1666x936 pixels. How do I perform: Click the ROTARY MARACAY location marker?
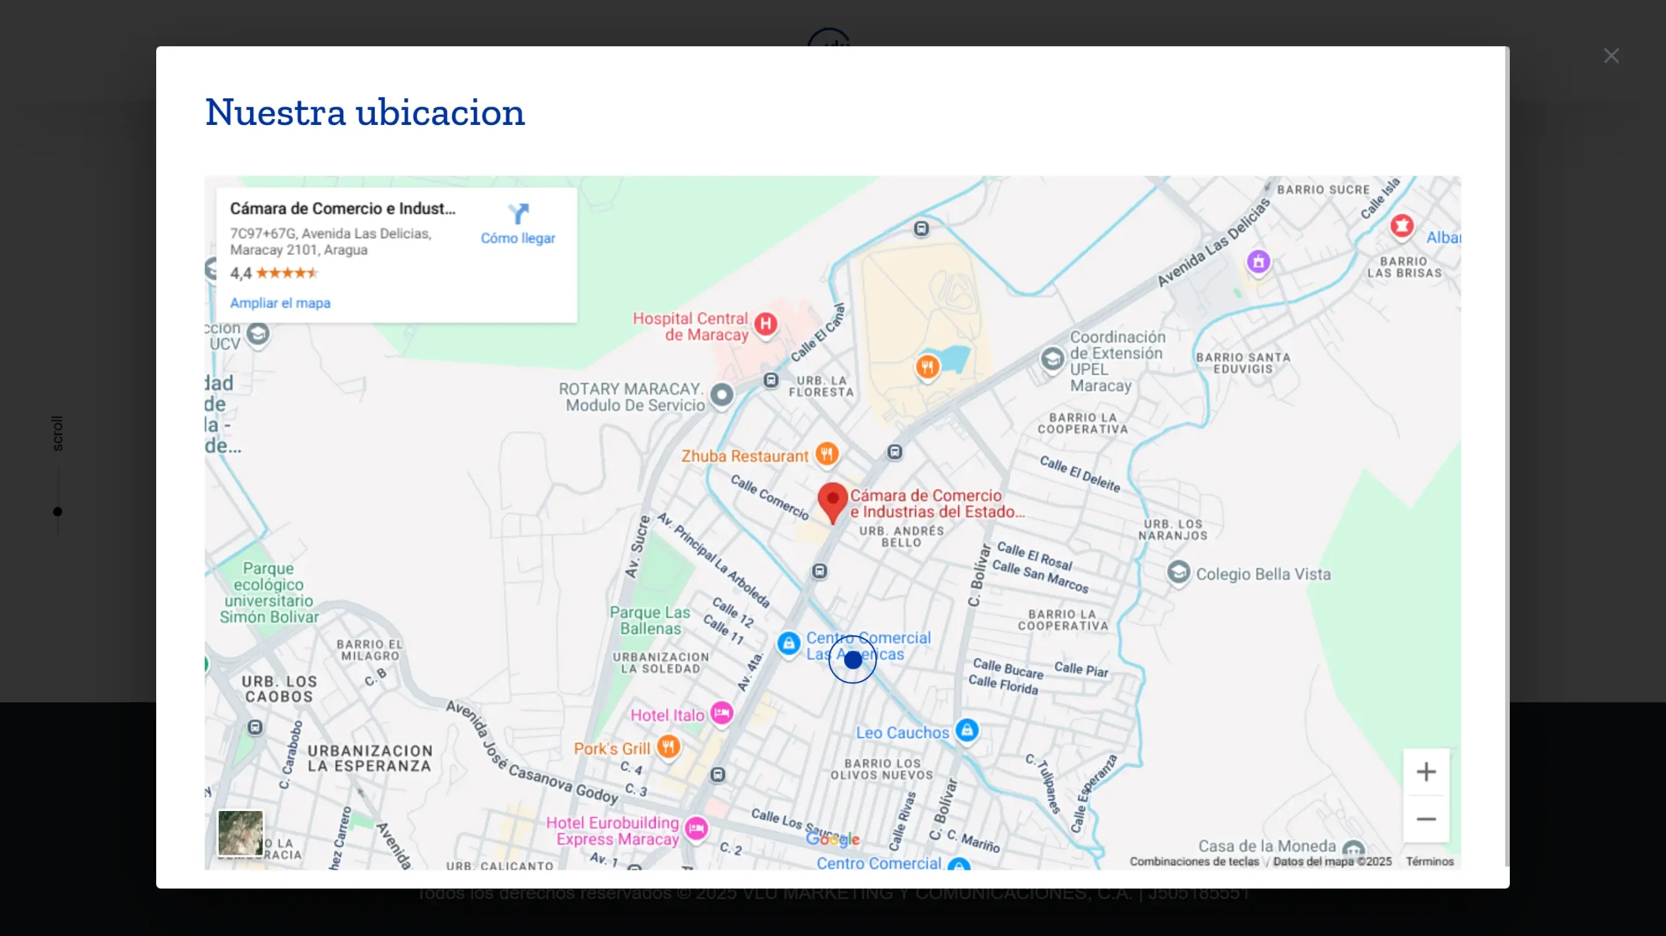click(722, 394)
